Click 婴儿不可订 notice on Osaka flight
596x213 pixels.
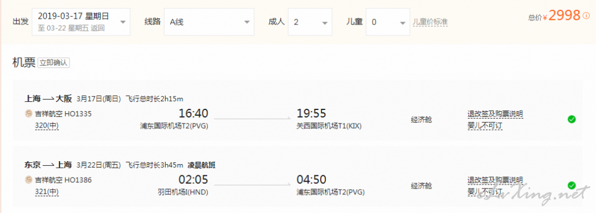[x=485, y=126]
